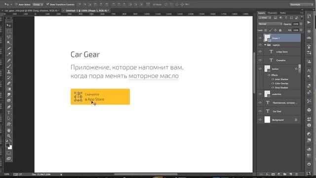Select the Eyedropper tool
This screenshot has width=316, height=178.
click(9, 54)
